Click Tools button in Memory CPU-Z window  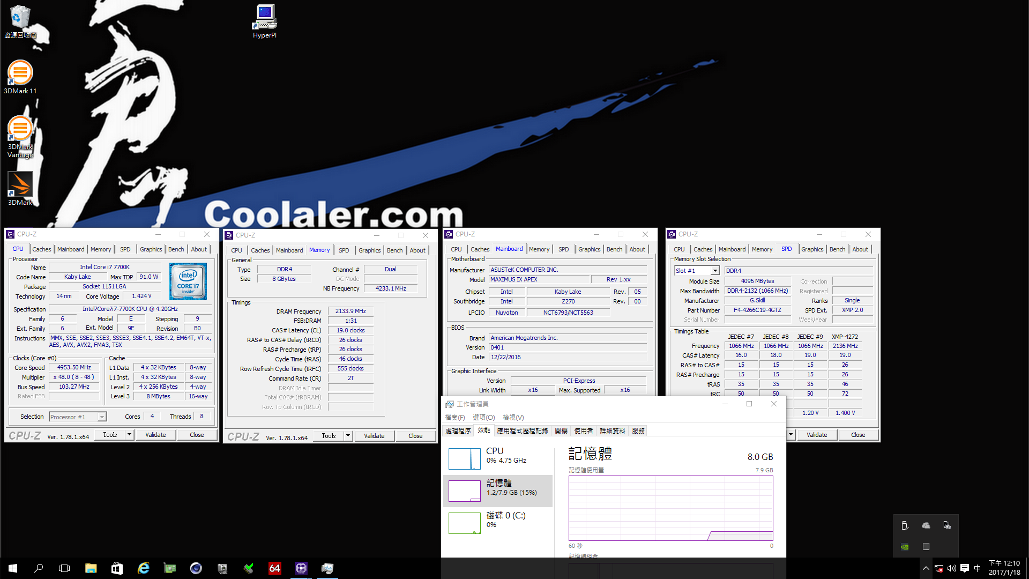pos(329,436)
